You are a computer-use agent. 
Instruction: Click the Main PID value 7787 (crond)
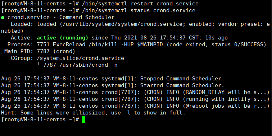coord(56,51)
